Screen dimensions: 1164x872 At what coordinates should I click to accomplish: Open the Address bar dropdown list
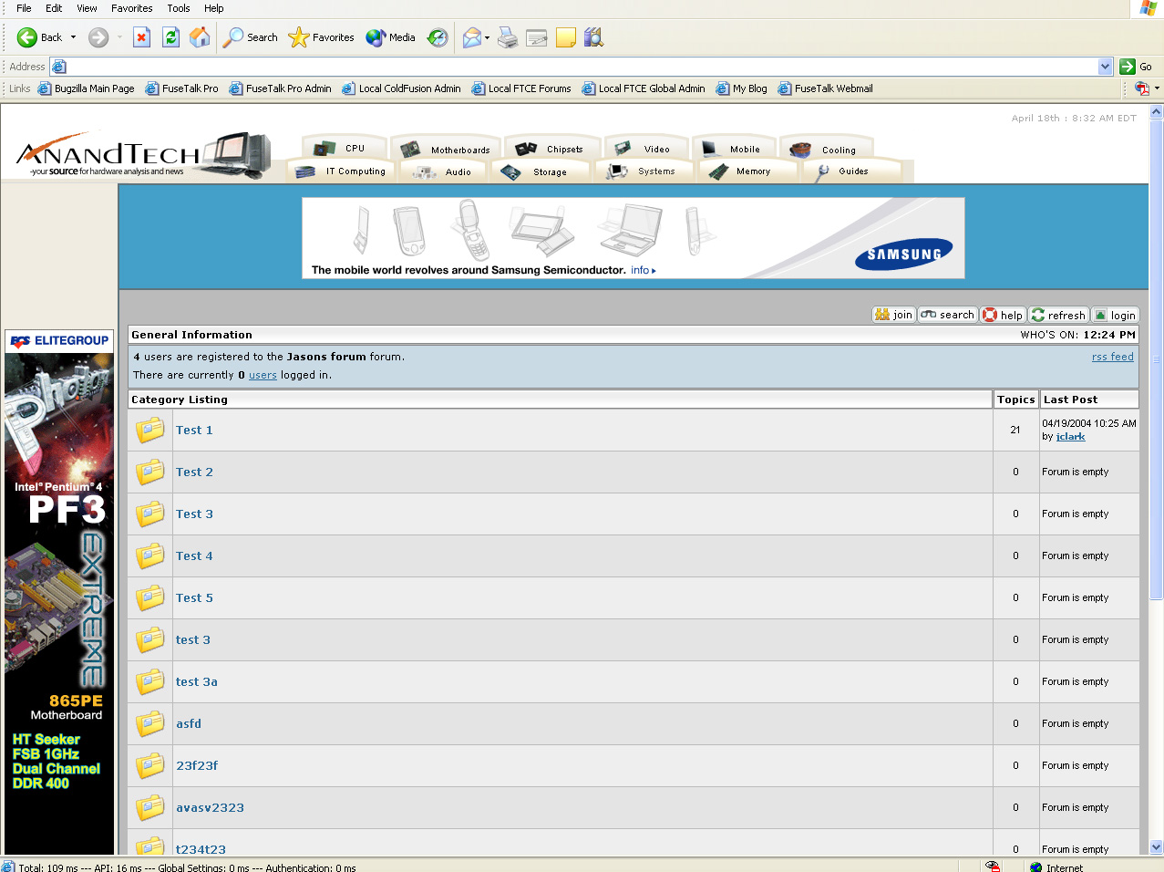coord(1106,67)
